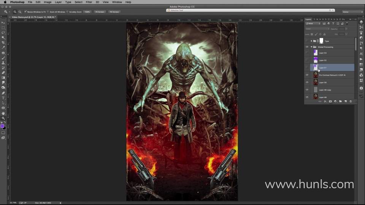Hide the Global Processing group
The image size is (365, 205).
(307, 47)
